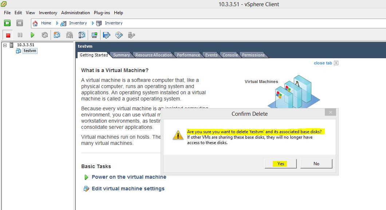
Task: Click the yellow warning triangle icon
Action: [178, 135]
